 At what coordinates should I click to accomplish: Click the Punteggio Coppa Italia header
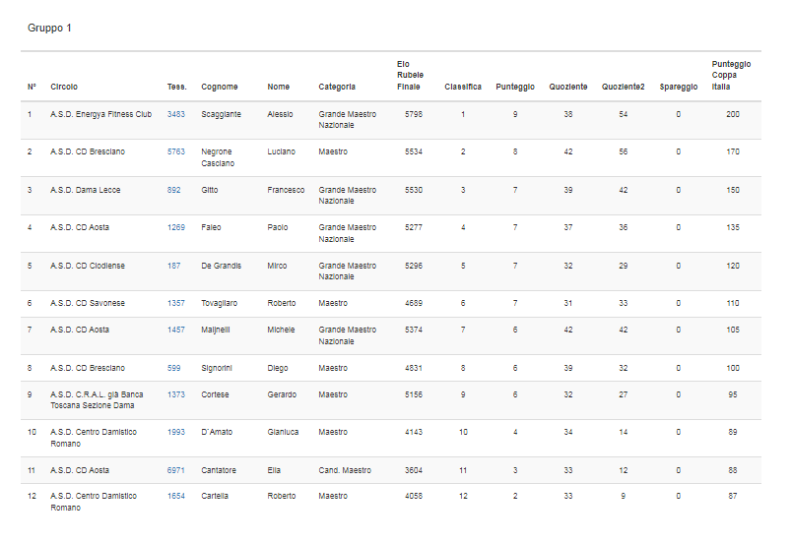click(731, 76)
